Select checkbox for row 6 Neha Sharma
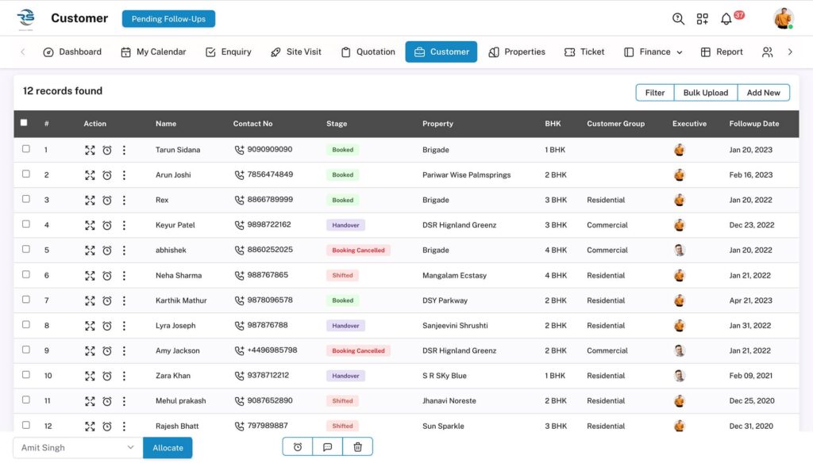Image resolution: width=813 pixels, height=463 pixels. (26, 274)
